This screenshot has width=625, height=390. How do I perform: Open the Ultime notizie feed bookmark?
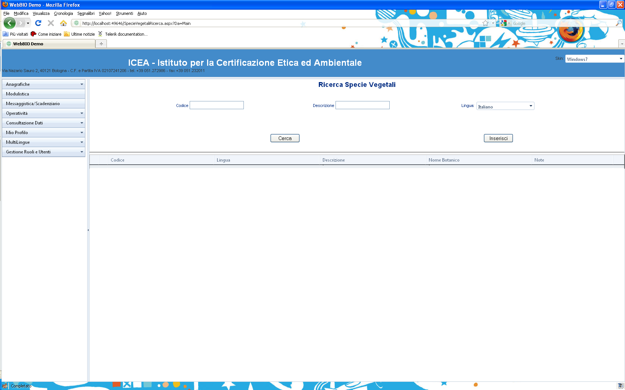tap(79, 34)
